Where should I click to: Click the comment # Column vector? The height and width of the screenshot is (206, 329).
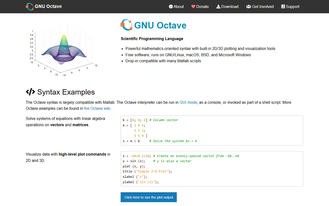click(x=164, y=120)
